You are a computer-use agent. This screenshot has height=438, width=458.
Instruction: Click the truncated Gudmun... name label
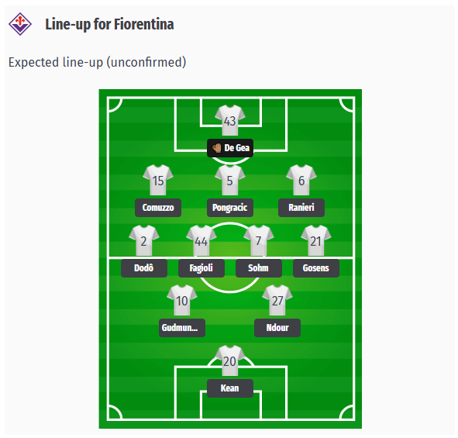click(182, 328)
